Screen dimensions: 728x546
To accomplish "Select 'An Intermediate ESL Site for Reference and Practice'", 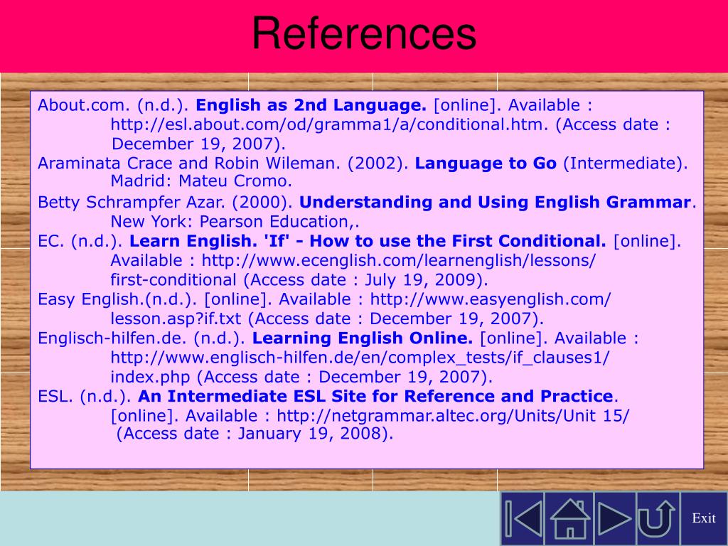I will pos(375,397).
